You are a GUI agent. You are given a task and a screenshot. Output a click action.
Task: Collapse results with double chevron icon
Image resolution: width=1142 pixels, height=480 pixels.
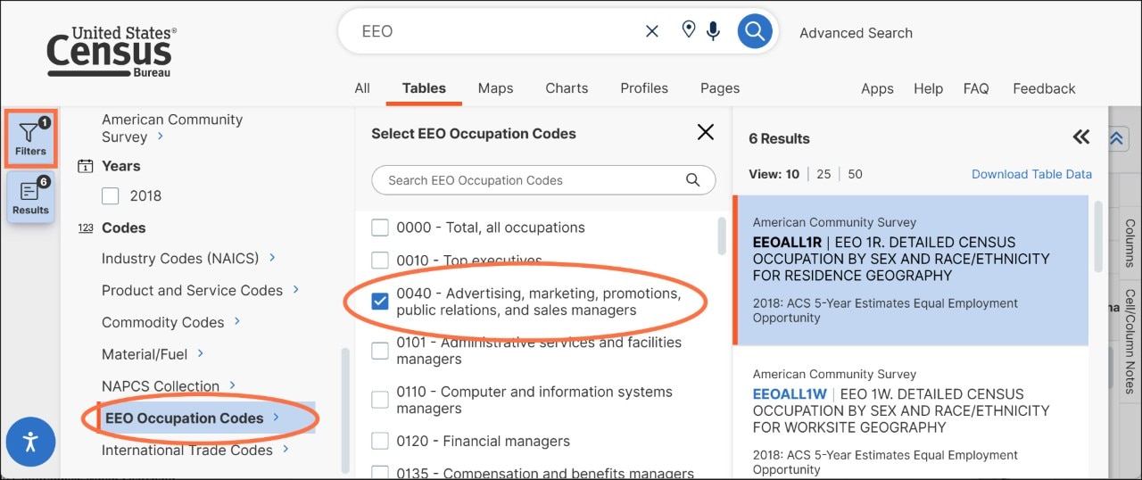pyautogui.click(x=1081, y=137)
